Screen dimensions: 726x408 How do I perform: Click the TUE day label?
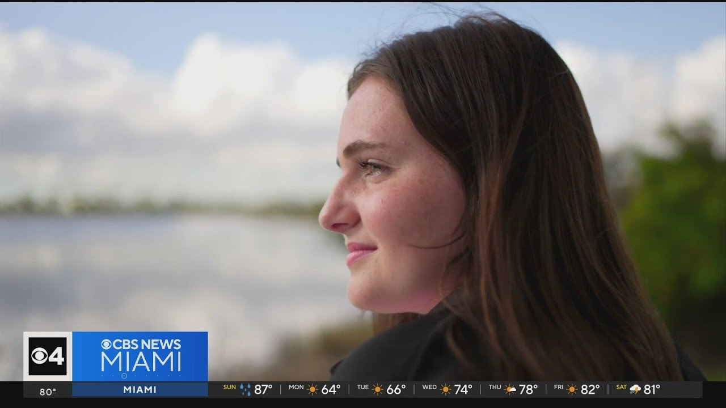coord(363,387)
